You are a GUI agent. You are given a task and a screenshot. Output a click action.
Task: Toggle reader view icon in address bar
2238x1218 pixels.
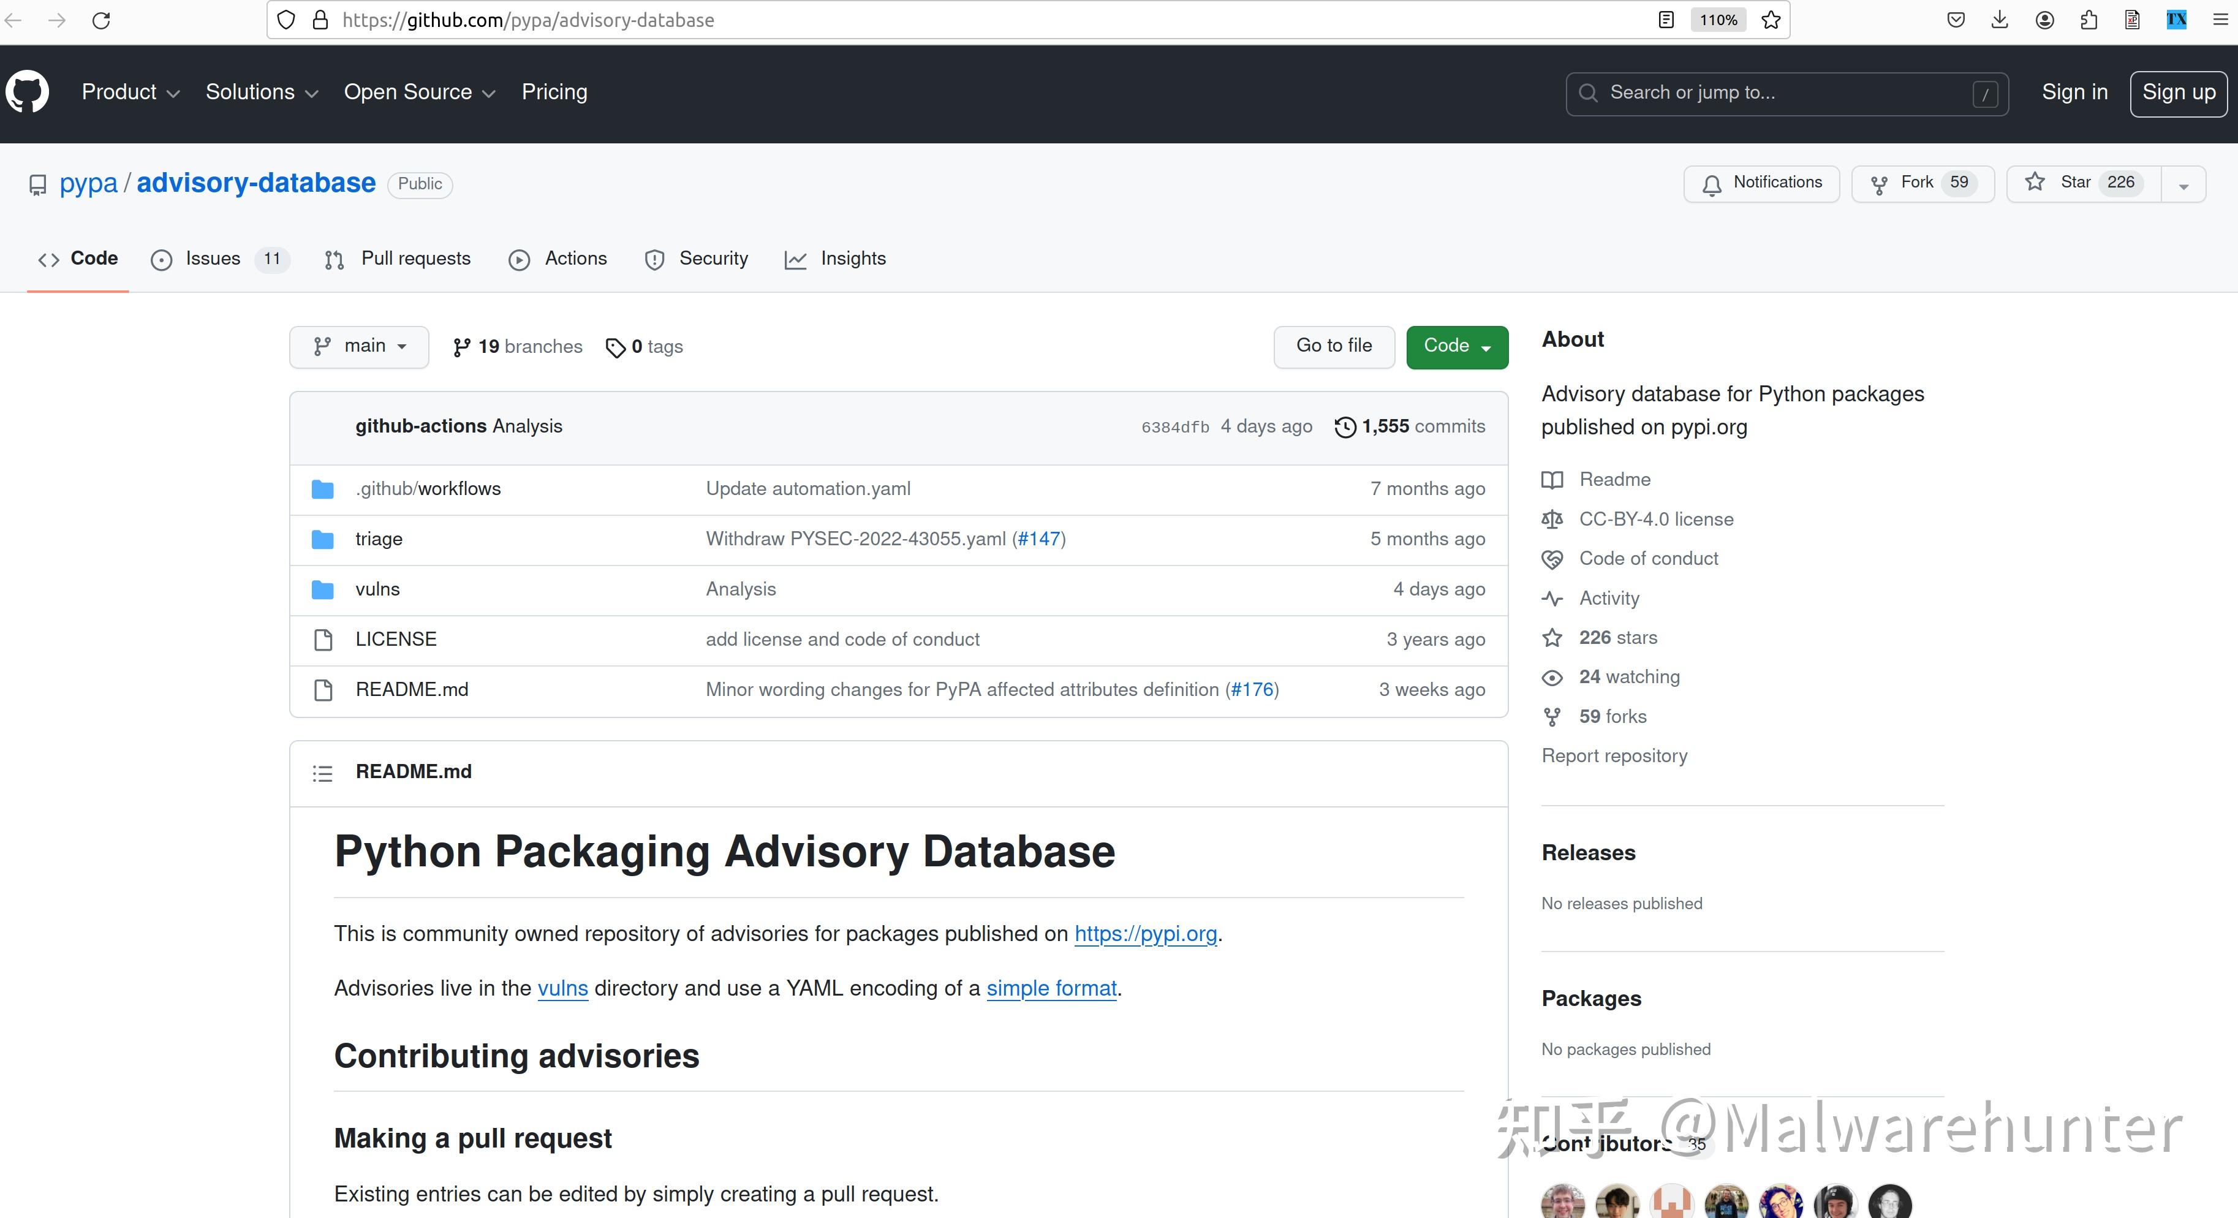click(1665, 20)
